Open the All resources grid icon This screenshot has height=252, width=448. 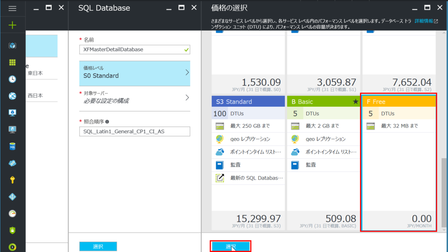click(x=12, y=62)
